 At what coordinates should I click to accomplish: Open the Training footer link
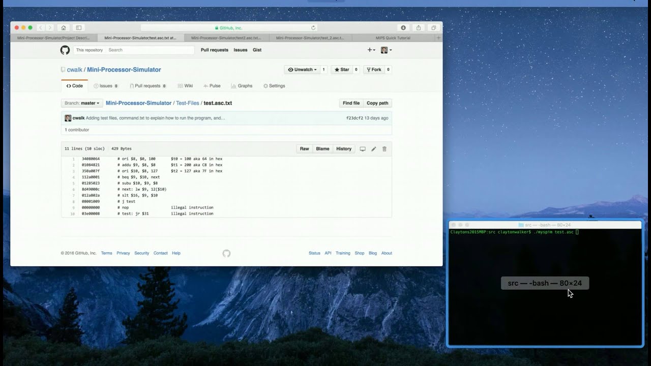coord(343,253)
